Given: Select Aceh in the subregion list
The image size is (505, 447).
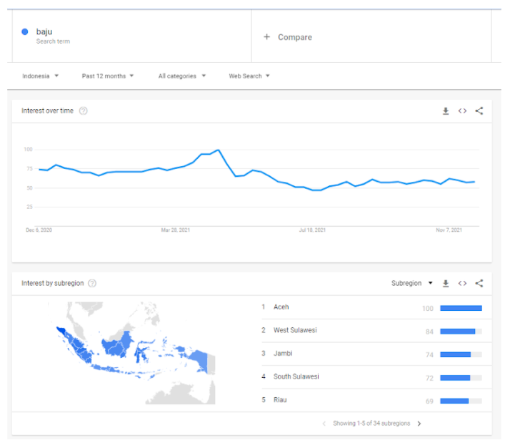Looking at the screenshot, I should (281, 307).
